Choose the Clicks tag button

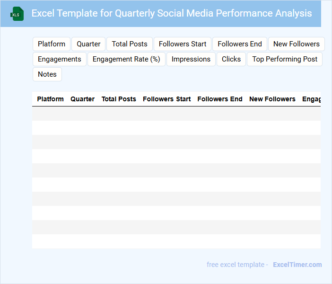point(231,59)
